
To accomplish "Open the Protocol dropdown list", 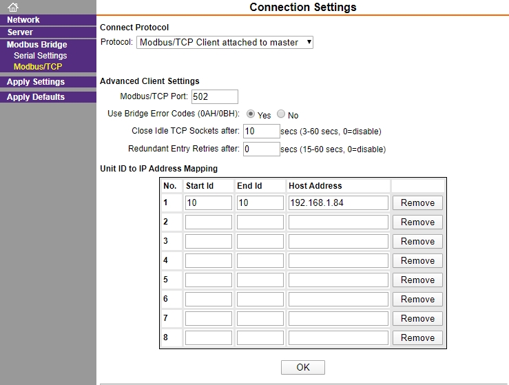I will pos(225,42).
